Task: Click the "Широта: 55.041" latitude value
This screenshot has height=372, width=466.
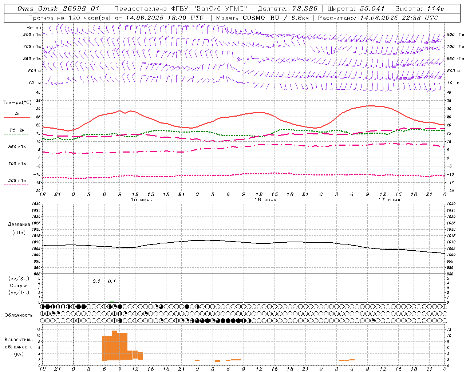Action: tap(356, 9)
